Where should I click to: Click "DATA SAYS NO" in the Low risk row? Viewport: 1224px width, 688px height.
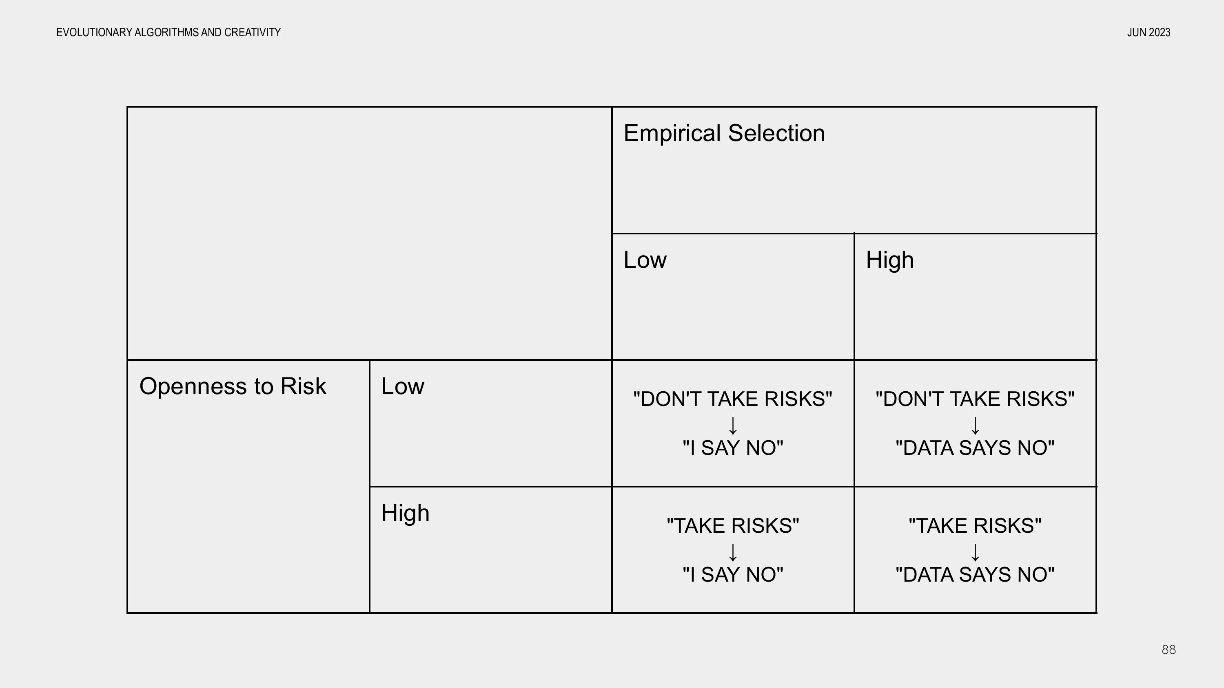[975, 448]
